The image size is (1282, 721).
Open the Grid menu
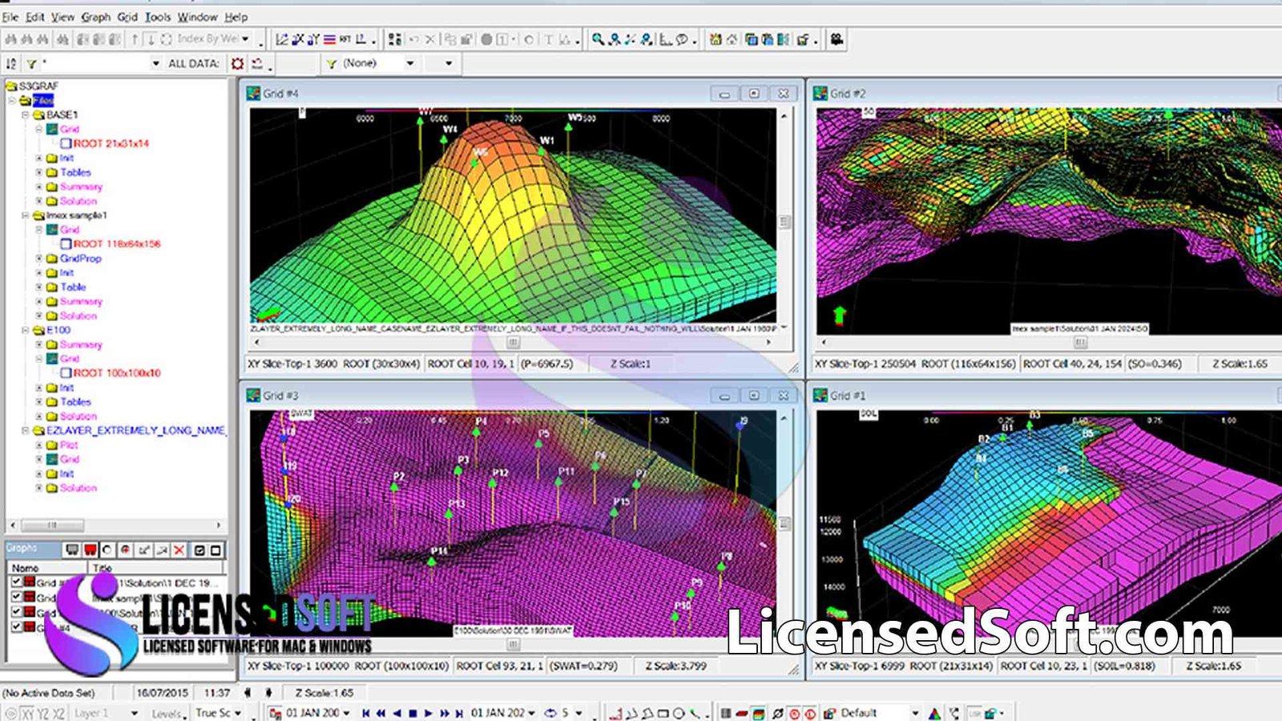click(x=127, y=17)
